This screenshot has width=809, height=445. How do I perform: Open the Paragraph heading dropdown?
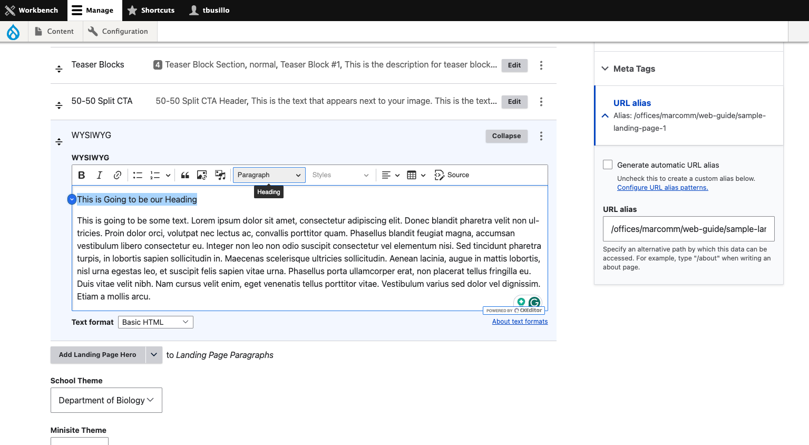pyautogui.click(x=269, y=175)
